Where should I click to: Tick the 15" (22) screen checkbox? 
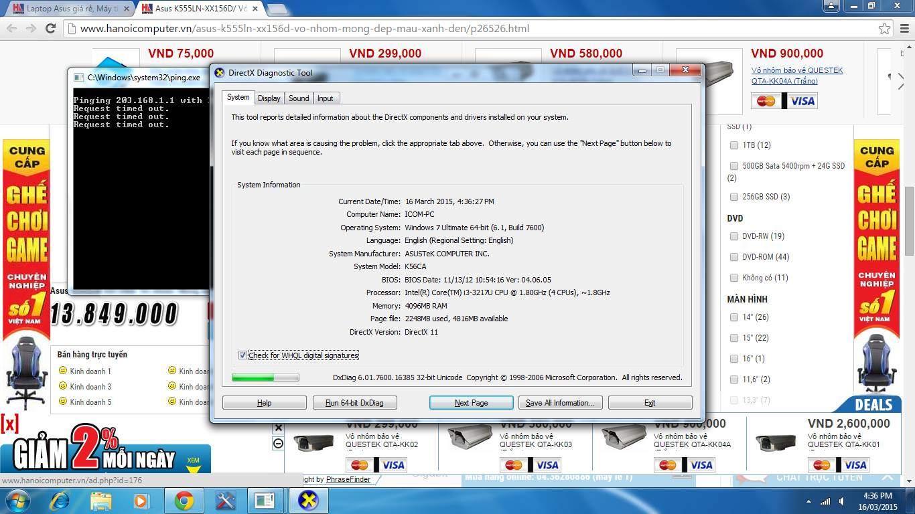click(733, 338)
